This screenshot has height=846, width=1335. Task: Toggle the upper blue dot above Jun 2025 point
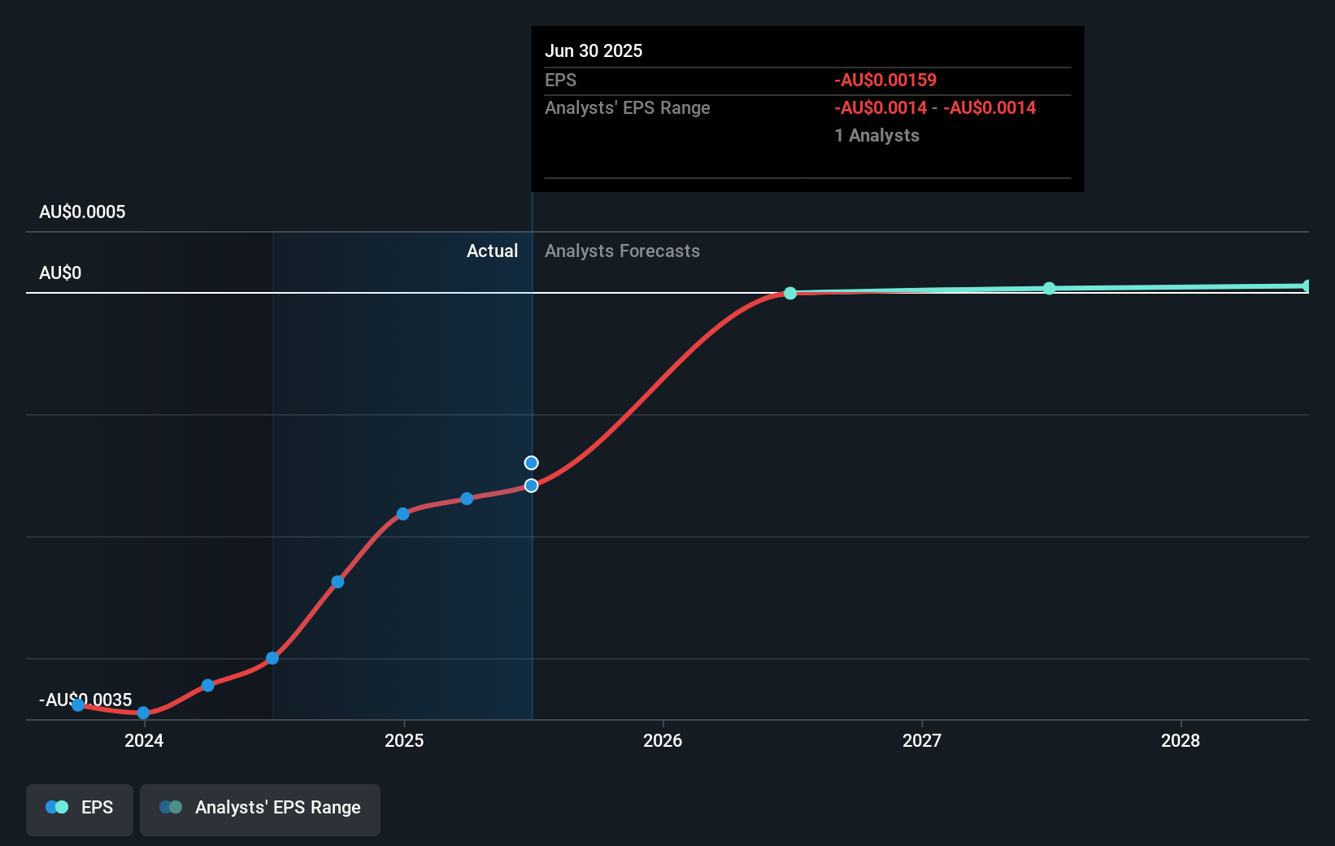531,463
